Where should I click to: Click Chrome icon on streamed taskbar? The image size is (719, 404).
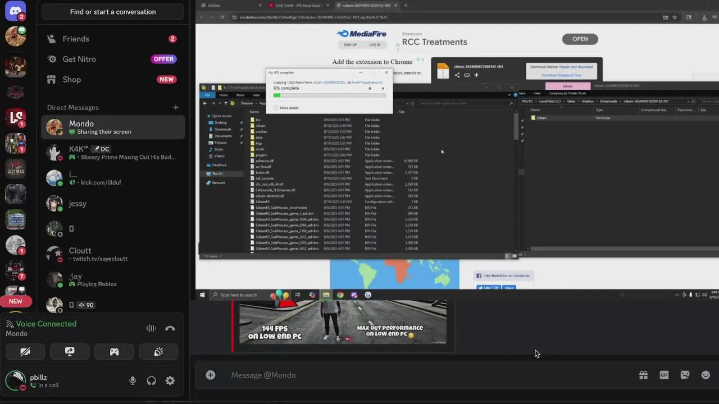pos(340,295)
